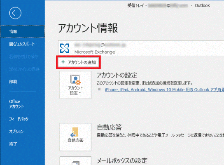
Task: Click the アカウント情報 heading
Action: [x=88, y=28]
